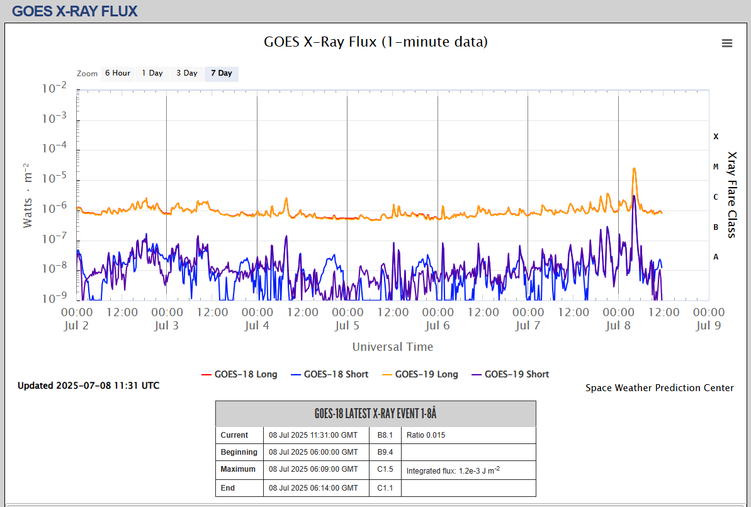Click the Watts · m⁻² axis label
Screen dimensions: 751x507
click(x=27, y=195)
